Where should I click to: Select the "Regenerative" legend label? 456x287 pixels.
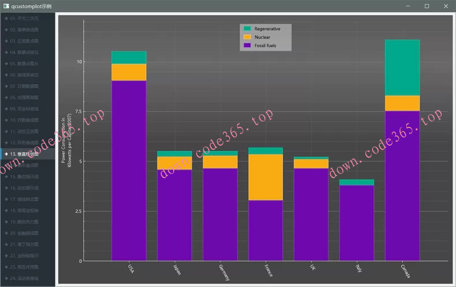pyautogui.click(x=267, y=29)
